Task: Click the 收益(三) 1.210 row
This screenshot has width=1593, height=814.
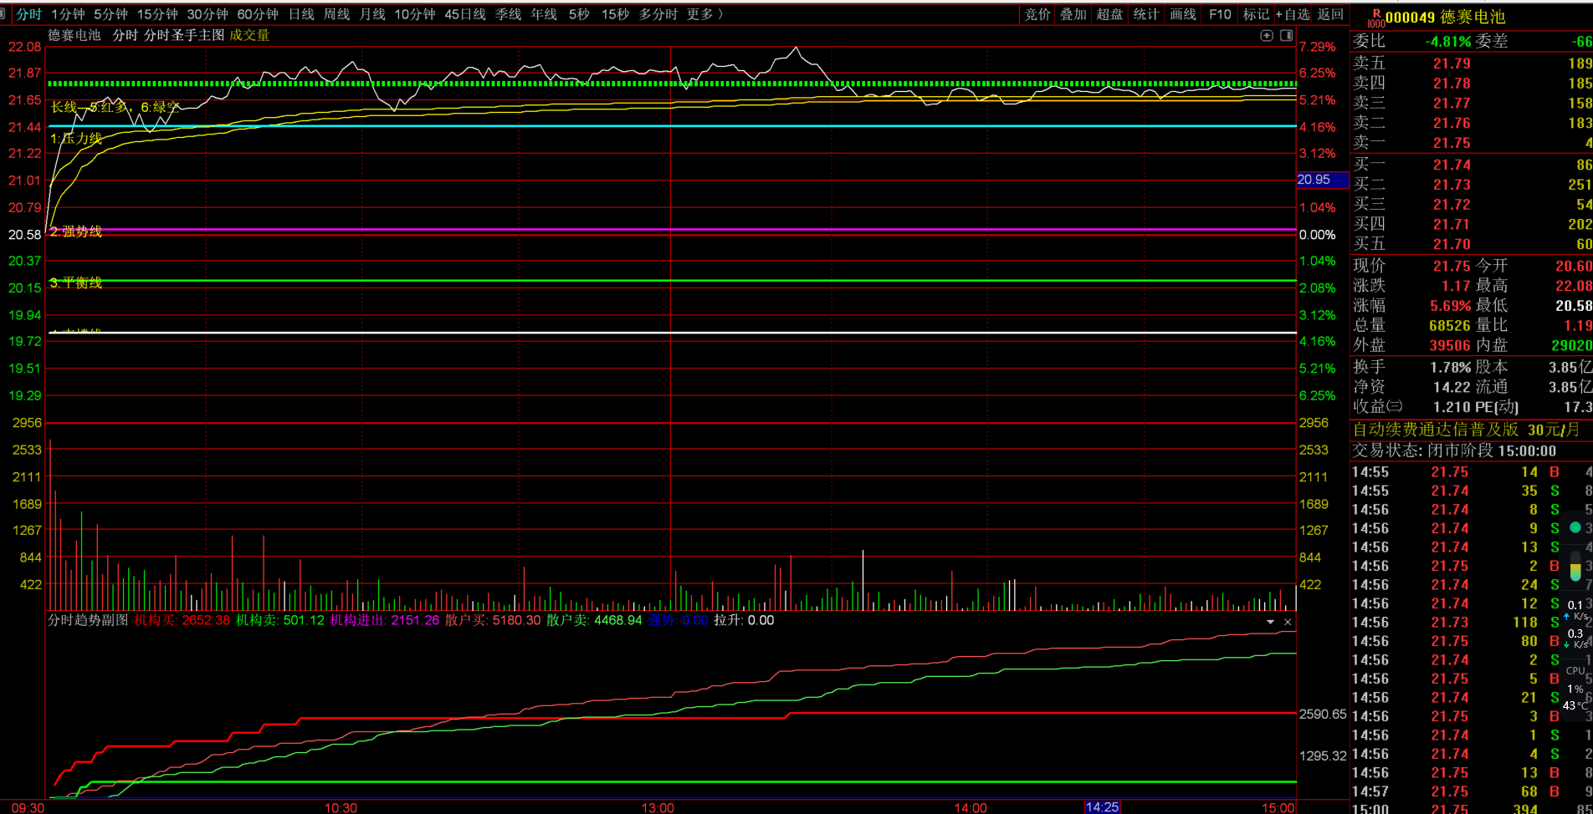Action: 1412,407
